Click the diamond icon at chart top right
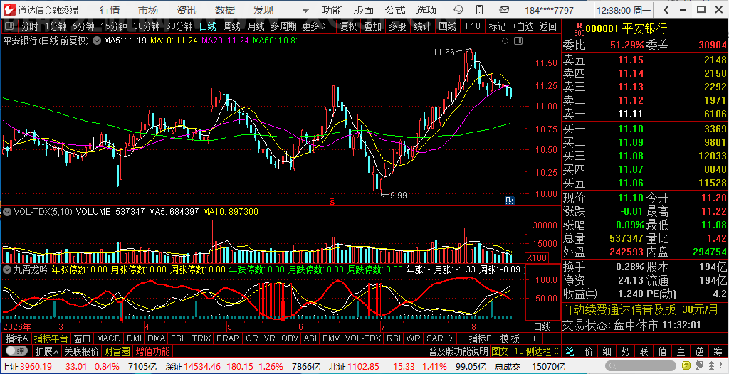Image resolution: width=729 pixels, height=374 pixels. pyautogui.click(x=505, y=41)
